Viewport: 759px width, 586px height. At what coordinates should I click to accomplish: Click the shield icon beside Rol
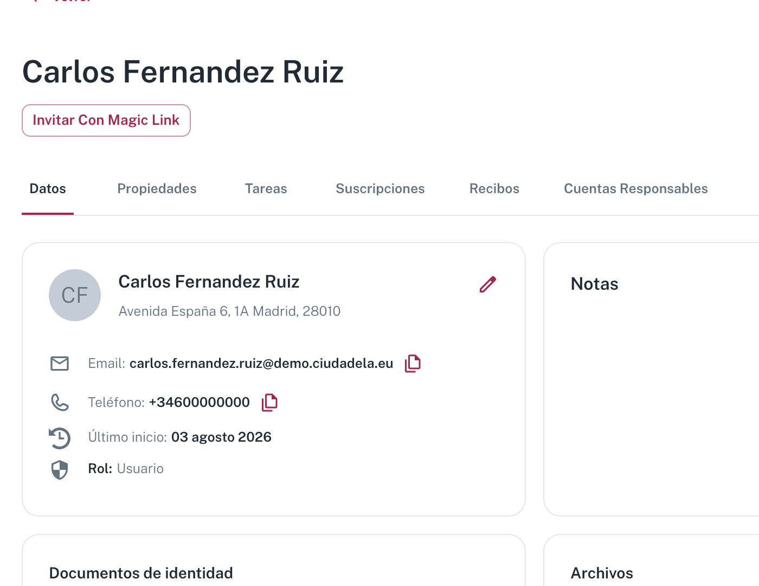(60, 470)
